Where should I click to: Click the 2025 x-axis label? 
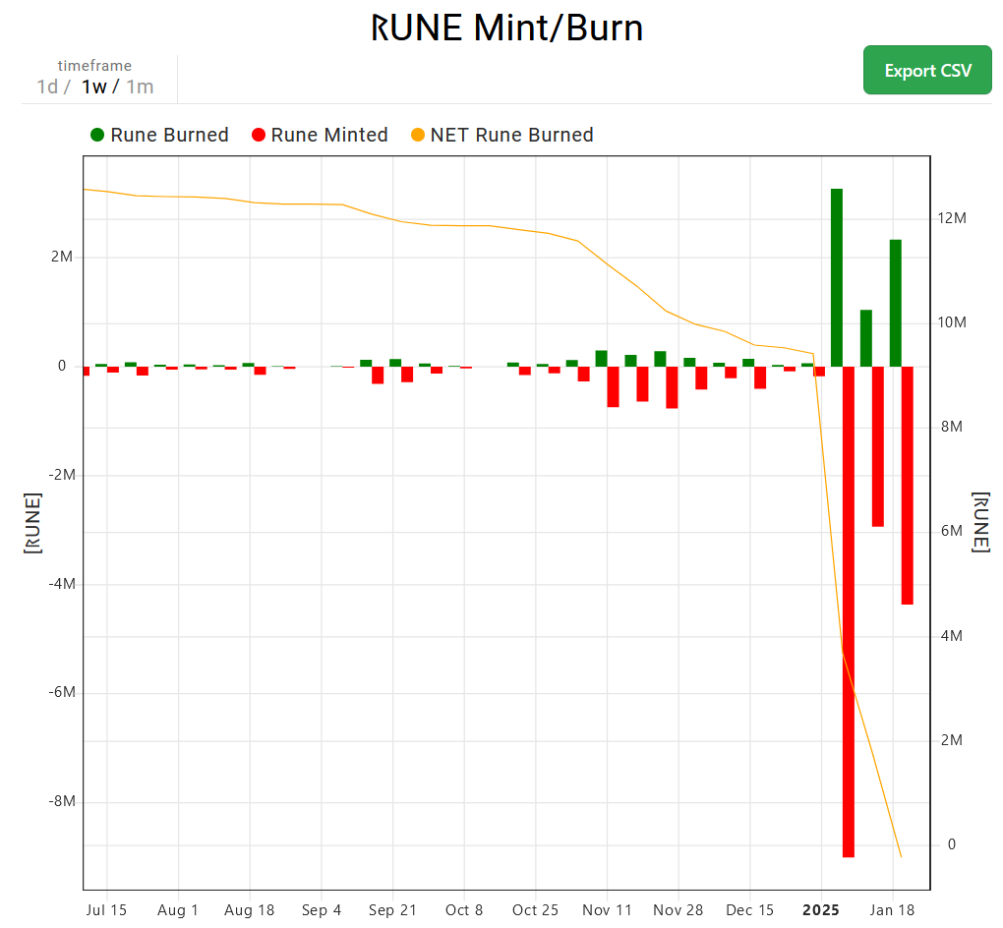pyautogui.click(x=821, y=910)
